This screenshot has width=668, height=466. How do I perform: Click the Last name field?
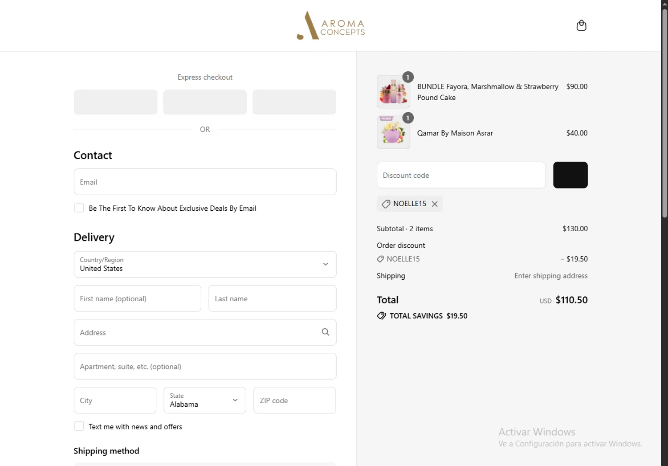(x=272, y=298)
